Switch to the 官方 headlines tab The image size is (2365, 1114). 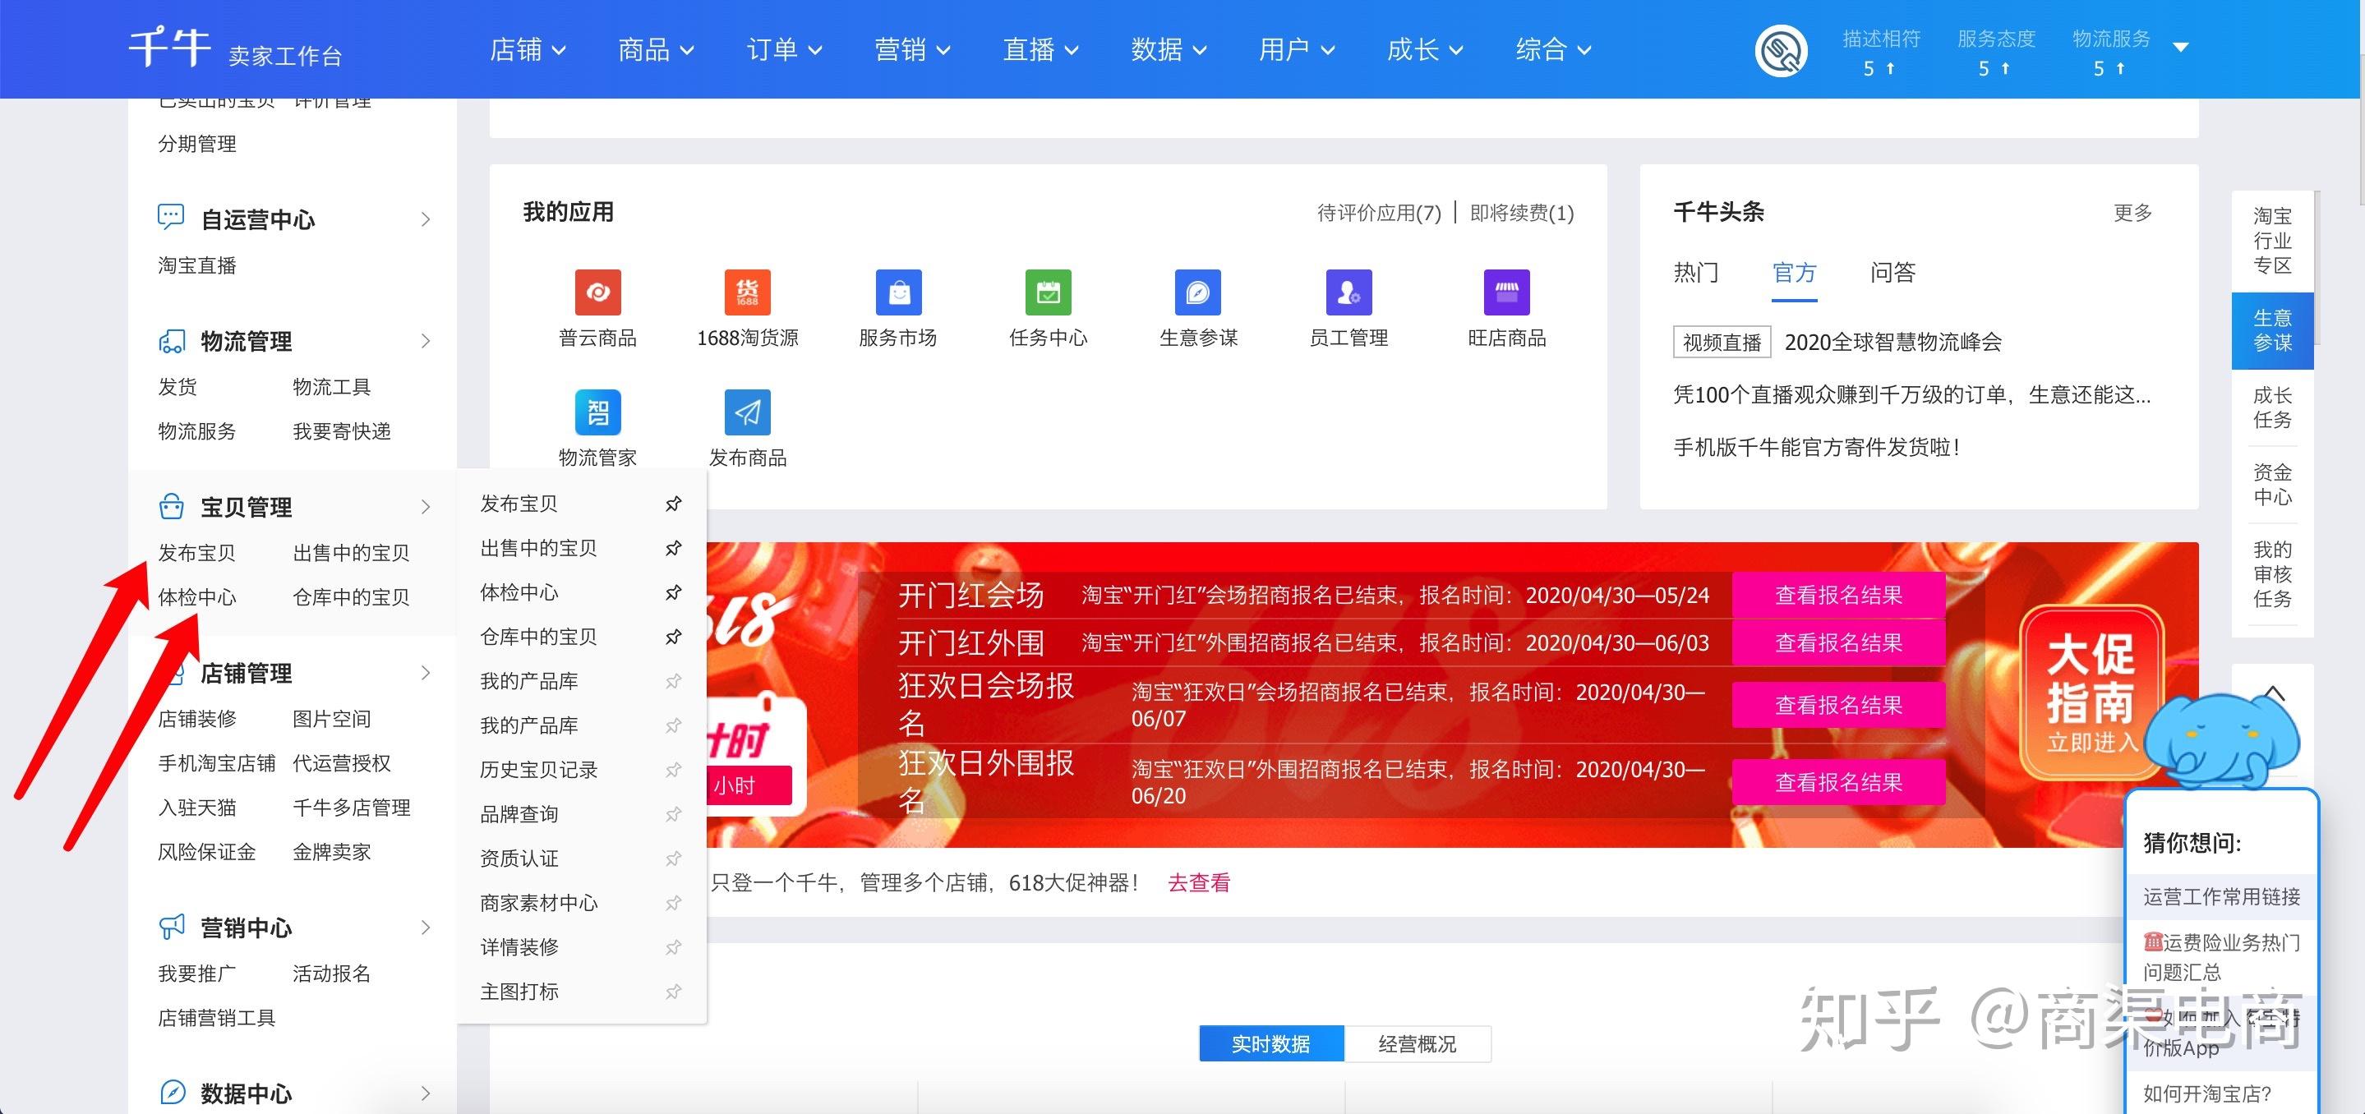[1794, 273]
